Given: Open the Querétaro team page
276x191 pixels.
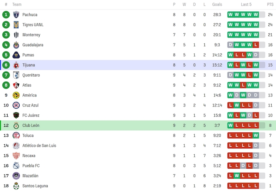Looking at the screenshot, I should [31, 75].
